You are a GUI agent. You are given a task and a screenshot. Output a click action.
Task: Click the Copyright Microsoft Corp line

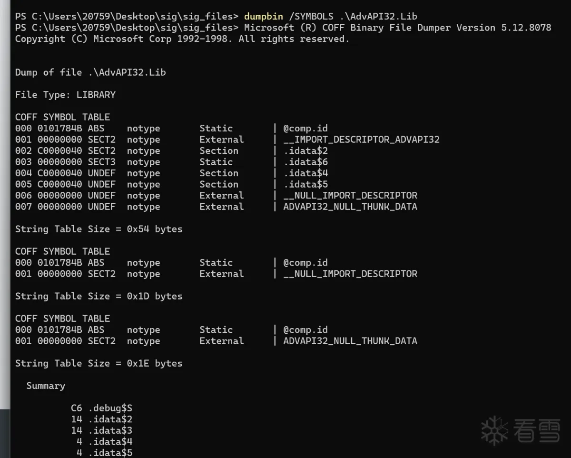[182, 39]
